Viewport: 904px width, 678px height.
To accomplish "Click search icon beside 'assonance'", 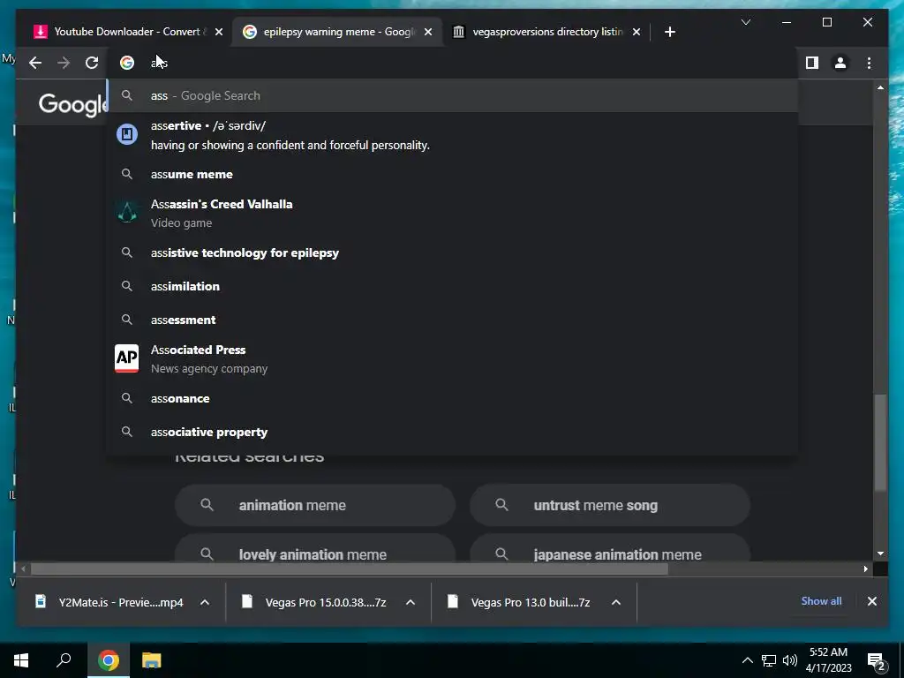I will pyautogui.click(x=127, y=398).
